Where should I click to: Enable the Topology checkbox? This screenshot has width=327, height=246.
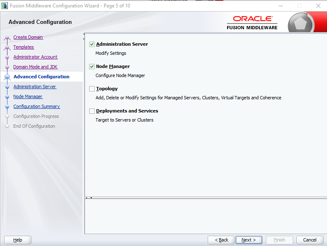click(x=92, y=89)
